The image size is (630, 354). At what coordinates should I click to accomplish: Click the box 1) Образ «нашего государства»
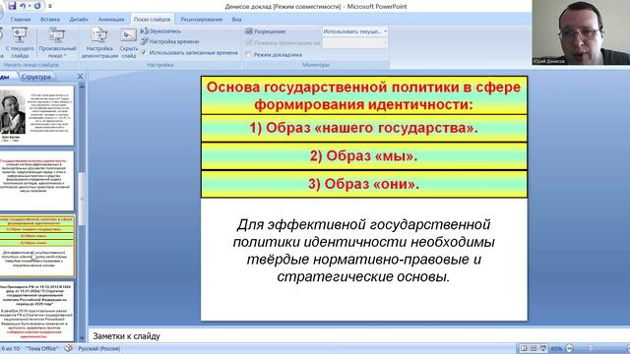tap(363, 128)
